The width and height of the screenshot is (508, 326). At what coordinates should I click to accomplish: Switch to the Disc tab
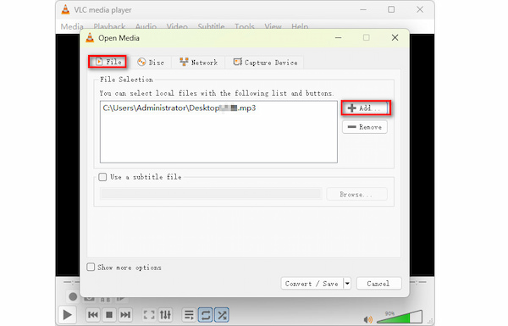(x=151, y=62)
